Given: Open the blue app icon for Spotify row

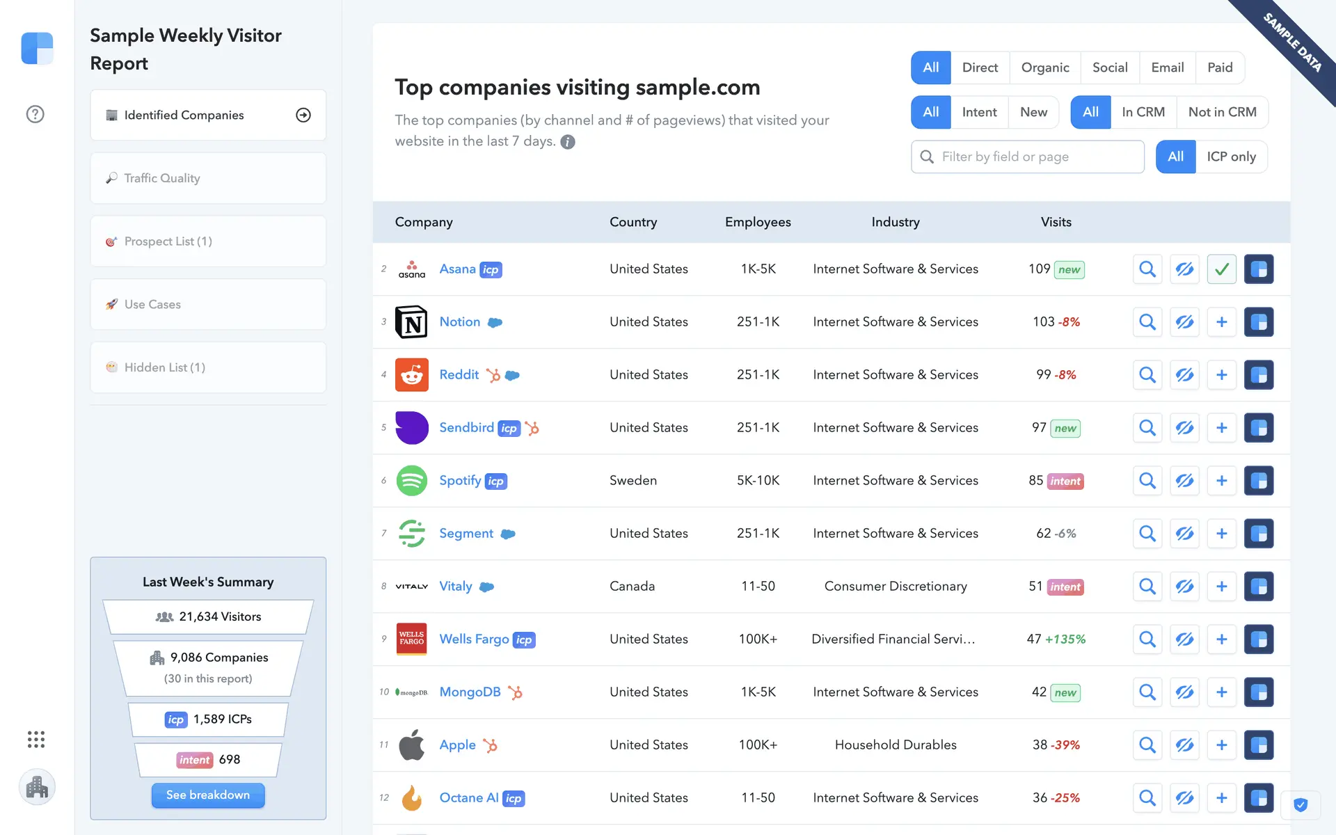Looking at the screenshot, I should pos(1258,481).
